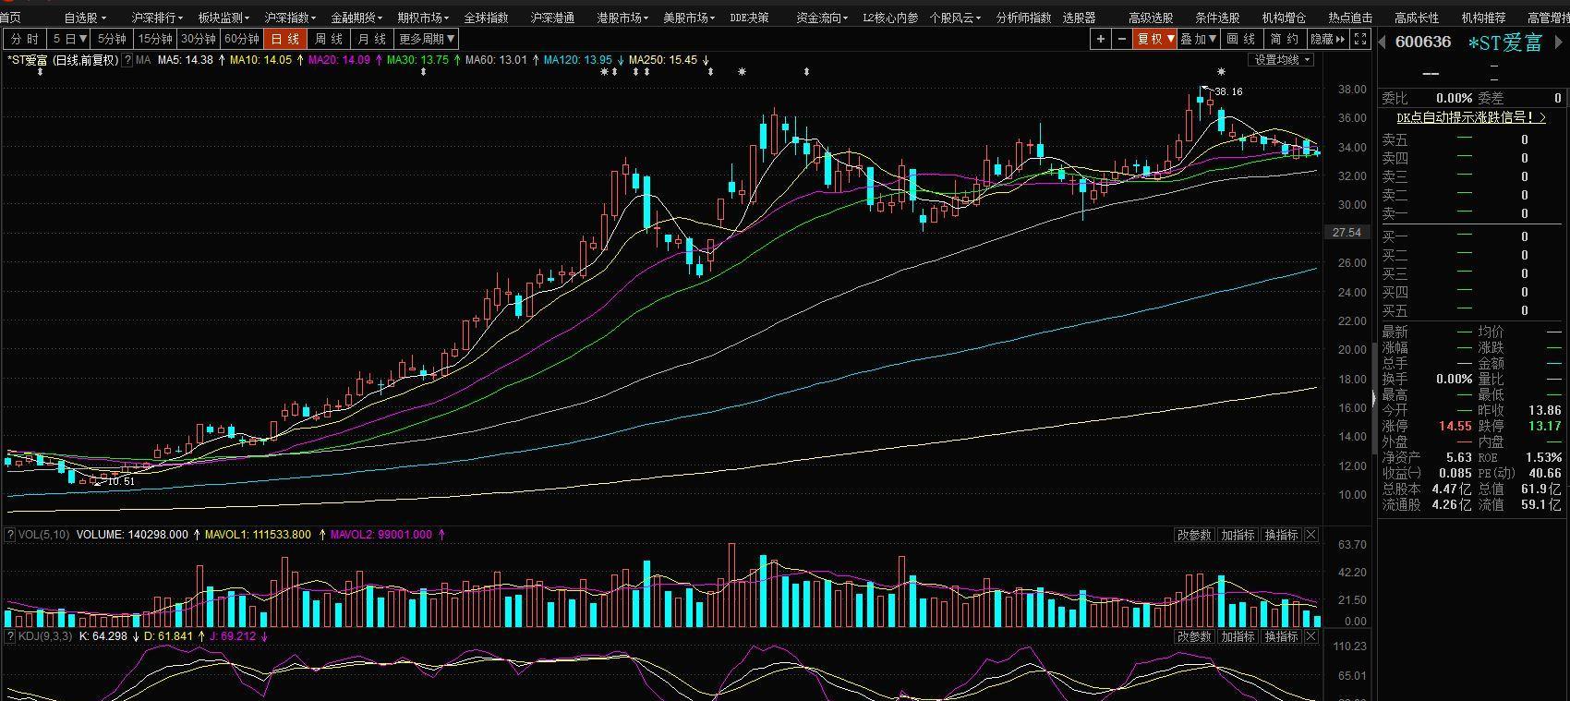Switch to 5分钟 period
1570x701 pixels.
(x=113, y=39)
